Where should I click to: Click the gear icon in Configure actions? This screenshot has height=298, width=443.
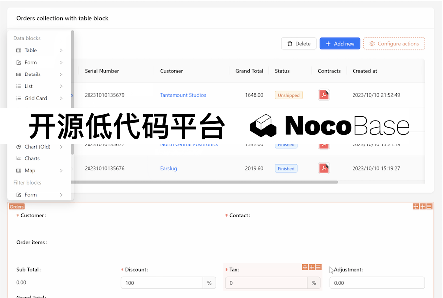click(x=372, y=44)
